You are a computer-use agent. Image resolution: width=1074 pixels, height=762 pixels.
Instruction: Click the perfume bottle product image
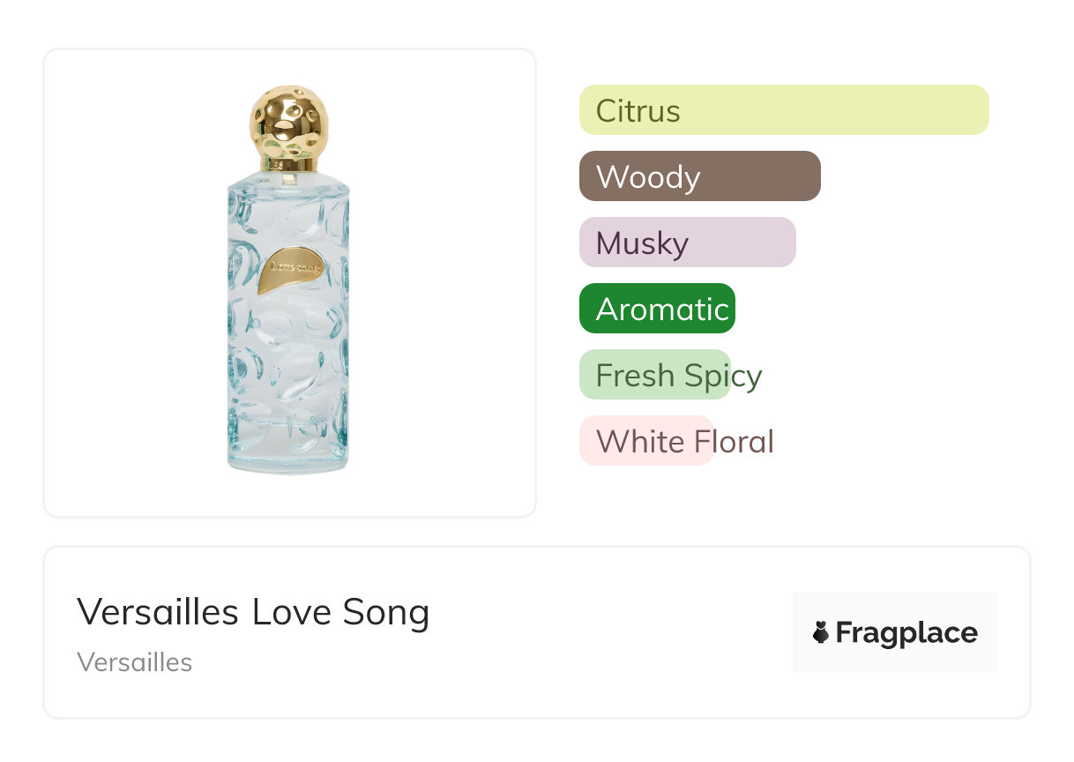[x=288, y=282]
